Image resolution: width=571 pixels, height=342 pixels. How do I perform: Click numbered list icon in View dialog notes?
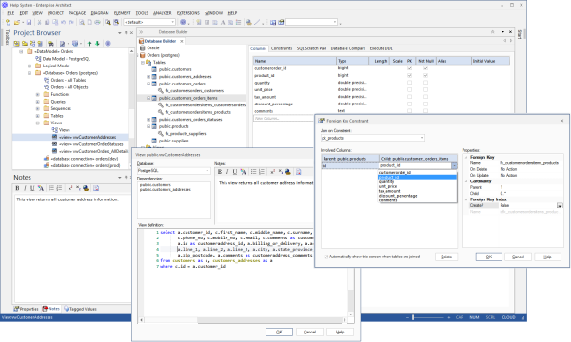(262, 172)
